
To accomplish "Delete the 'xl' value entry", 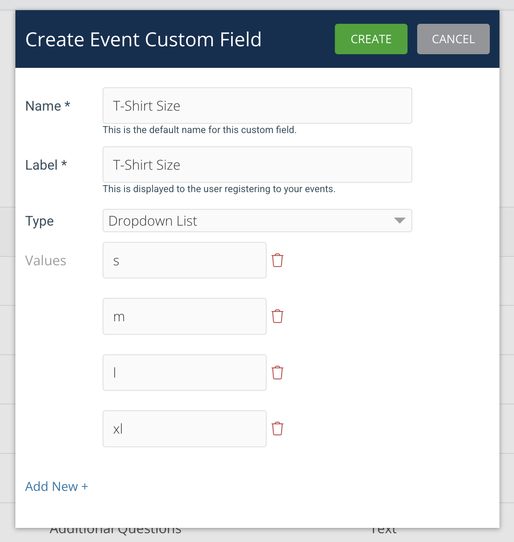I will [277, 429].
